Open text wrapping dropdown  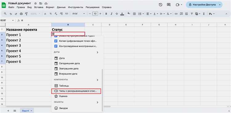[x=162, y=14]
